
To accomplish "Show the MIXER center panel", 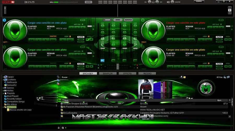I will (108, 20).
